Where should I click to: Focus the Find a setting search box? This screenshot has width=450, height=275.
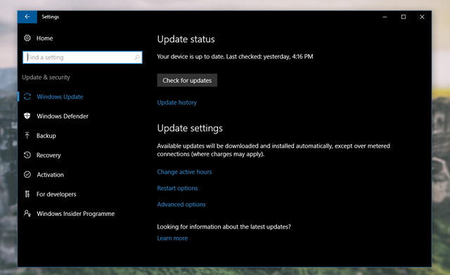[82, 58]
